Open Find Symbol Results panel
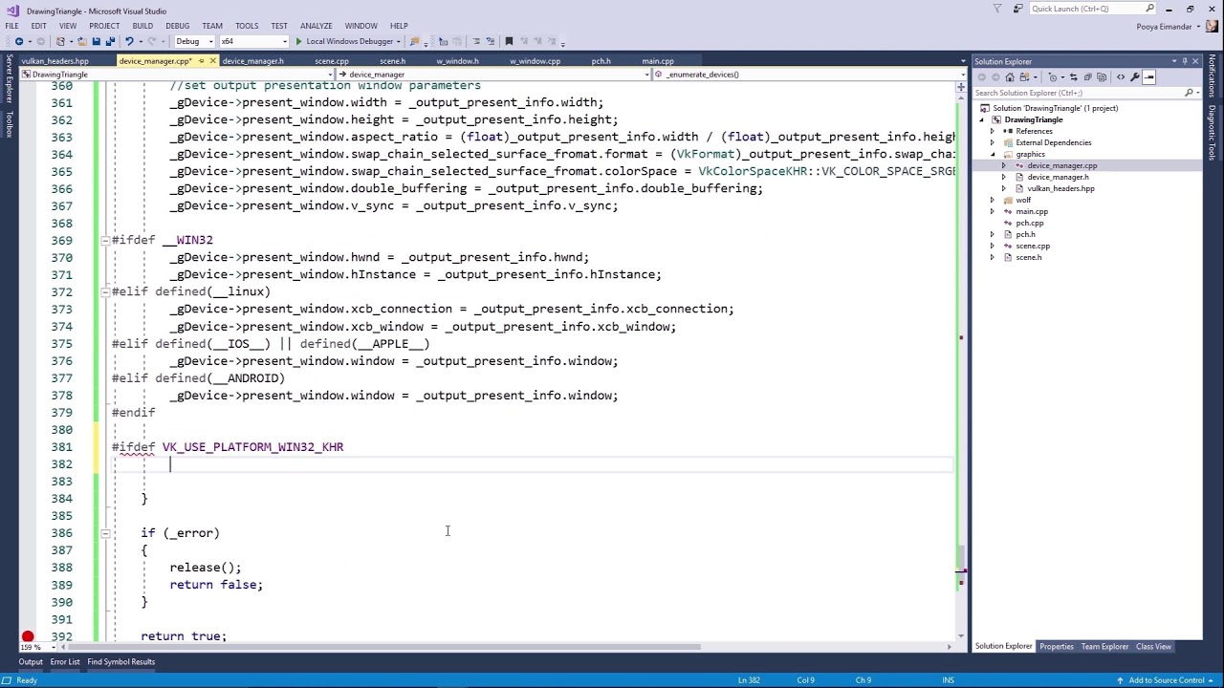This screenshot has width=1224, height=688. [x=120, y=661]
